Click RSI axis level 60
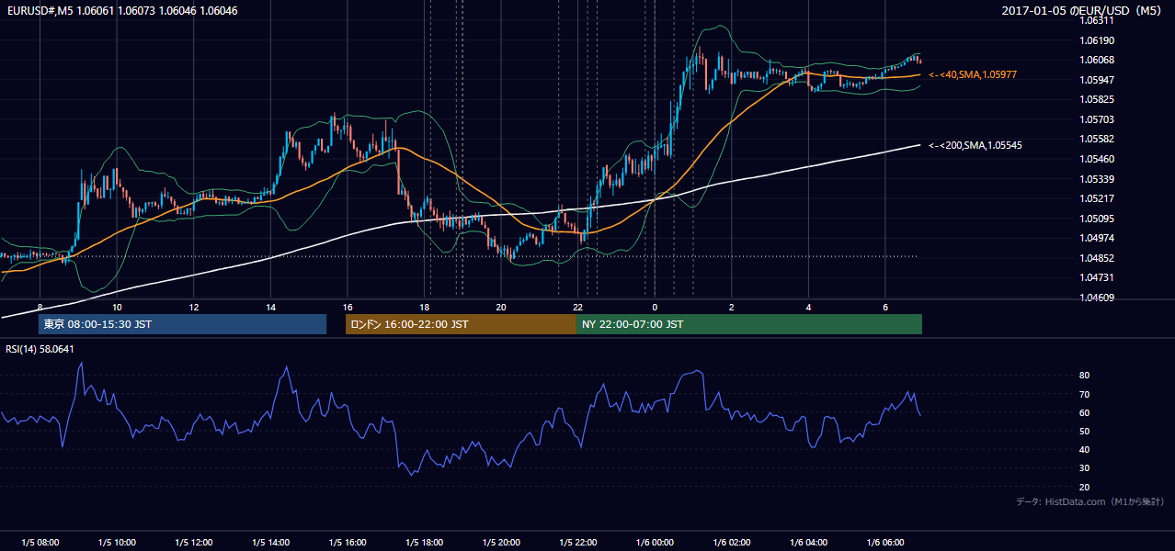Screen dimensions: 1175x551 [1085, 412]
